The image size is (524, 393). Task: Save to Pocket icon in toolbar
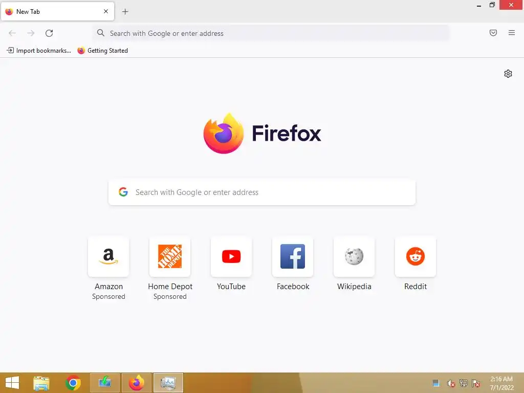click(493, 33)
